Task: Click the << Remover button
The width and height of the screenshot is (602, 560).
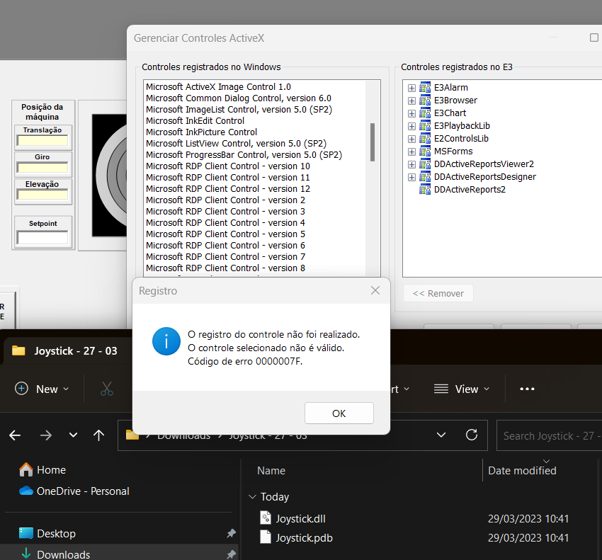Action: pyautogui.click(x=438, y=293)
